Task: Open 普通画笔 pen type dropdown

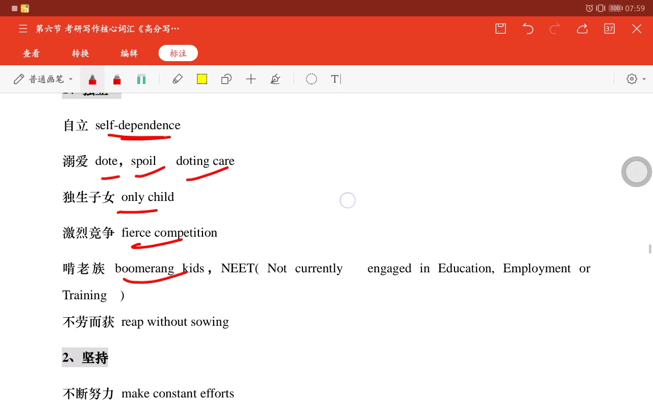Action: click(x=43, y=79)
